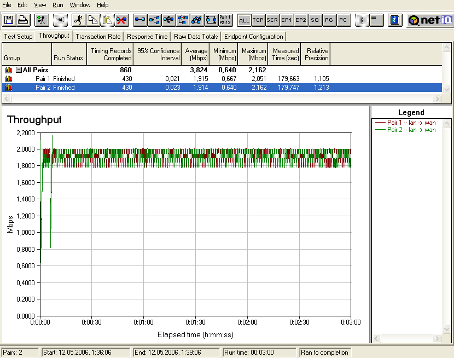This screenshot has width=454, height=358.
Task: Click the Save (floppy disk) toolbar icon
Action: tap(9, 20)
